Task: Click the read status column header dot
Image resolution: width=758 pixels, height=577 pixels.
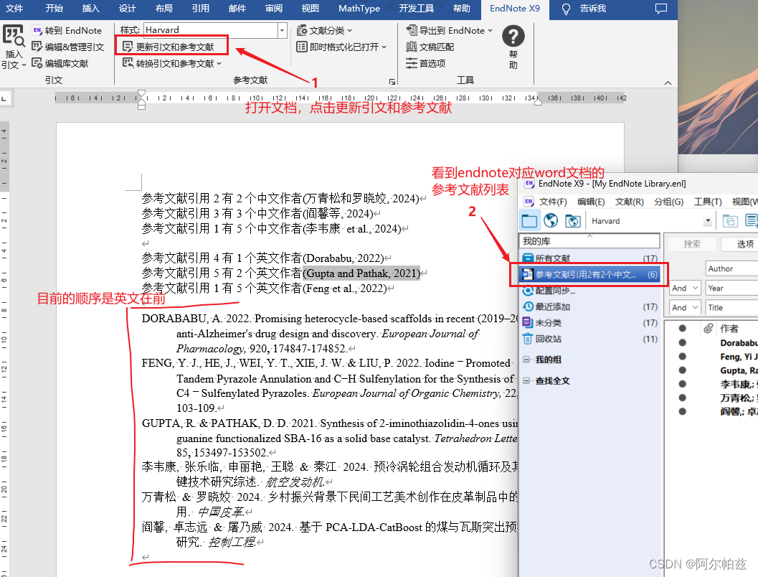Action: pyautogui.click(x=682, y=328)
